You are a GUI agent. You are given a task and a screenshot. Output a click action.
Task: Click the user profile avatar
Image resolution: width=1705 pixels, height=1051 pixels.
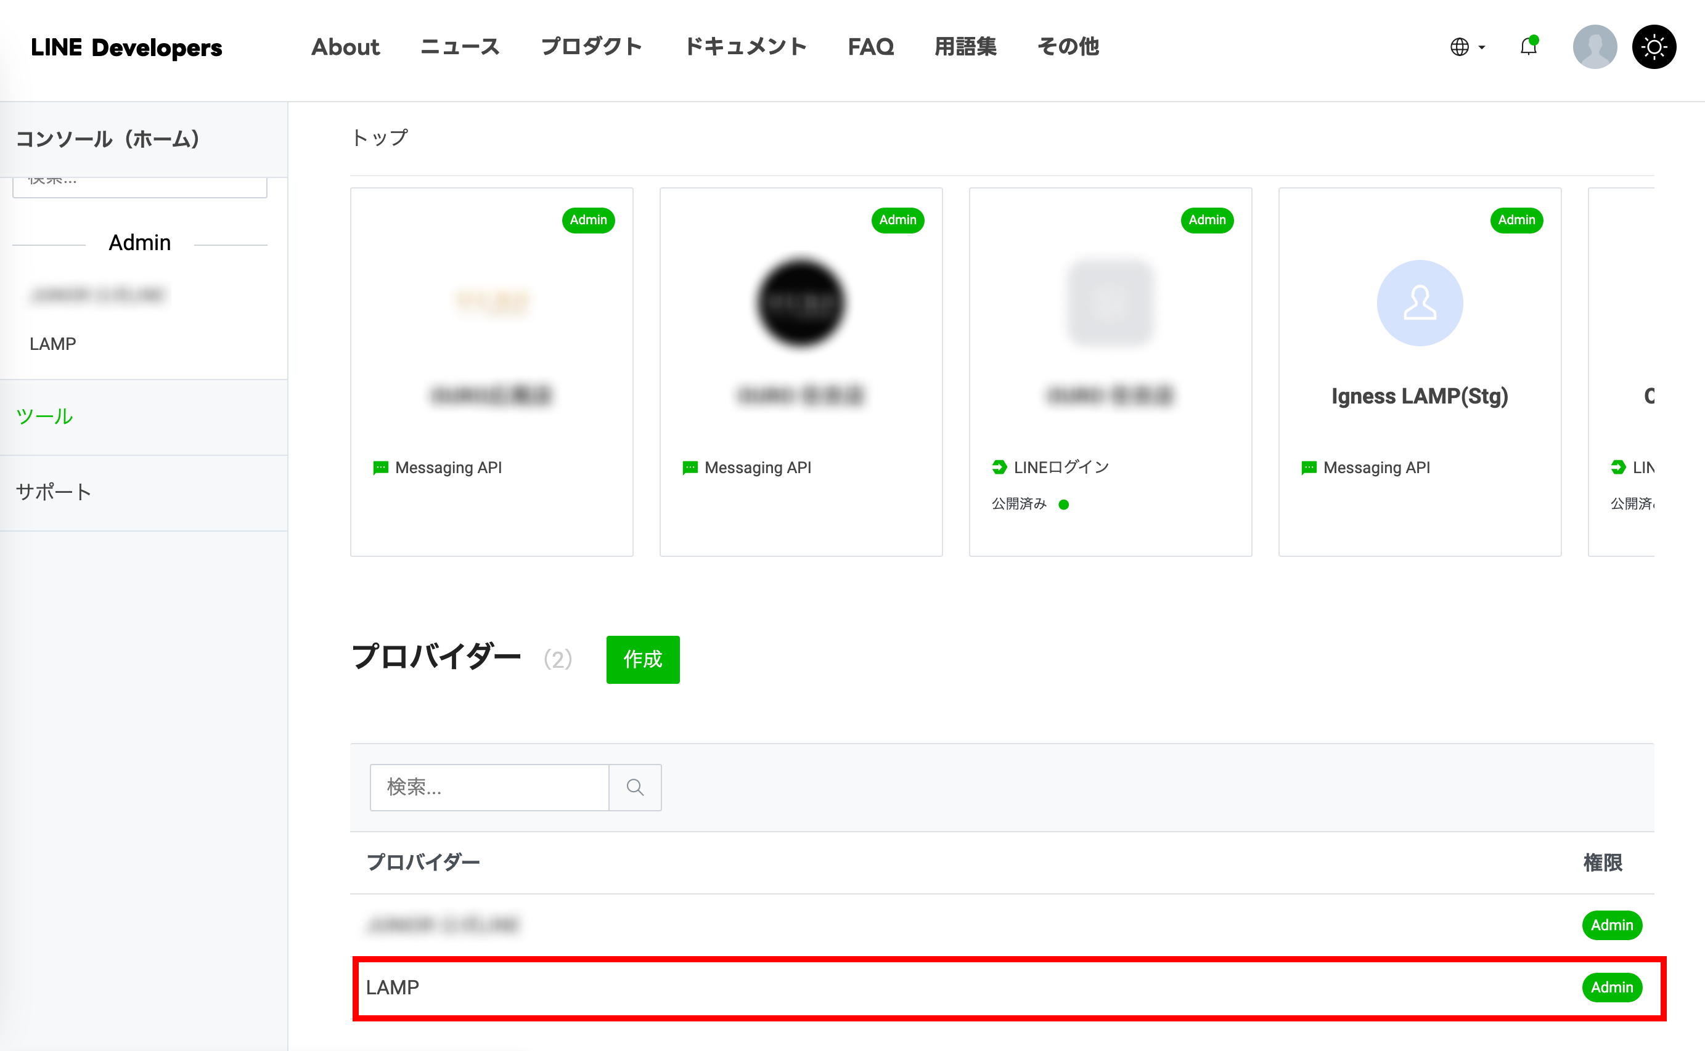coord(1594,47)
